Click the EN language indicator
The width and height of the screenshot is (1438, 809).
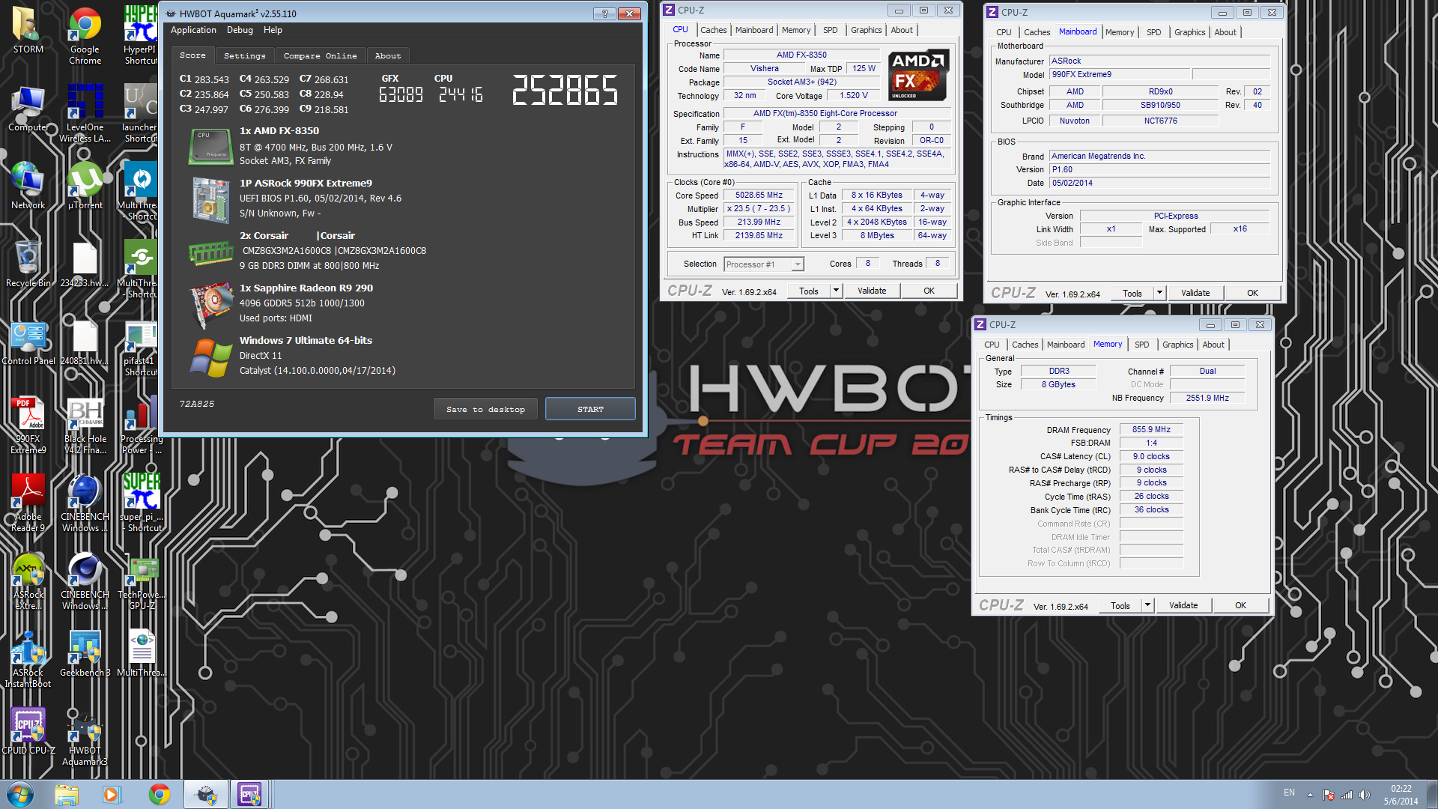pos(1289,793)
